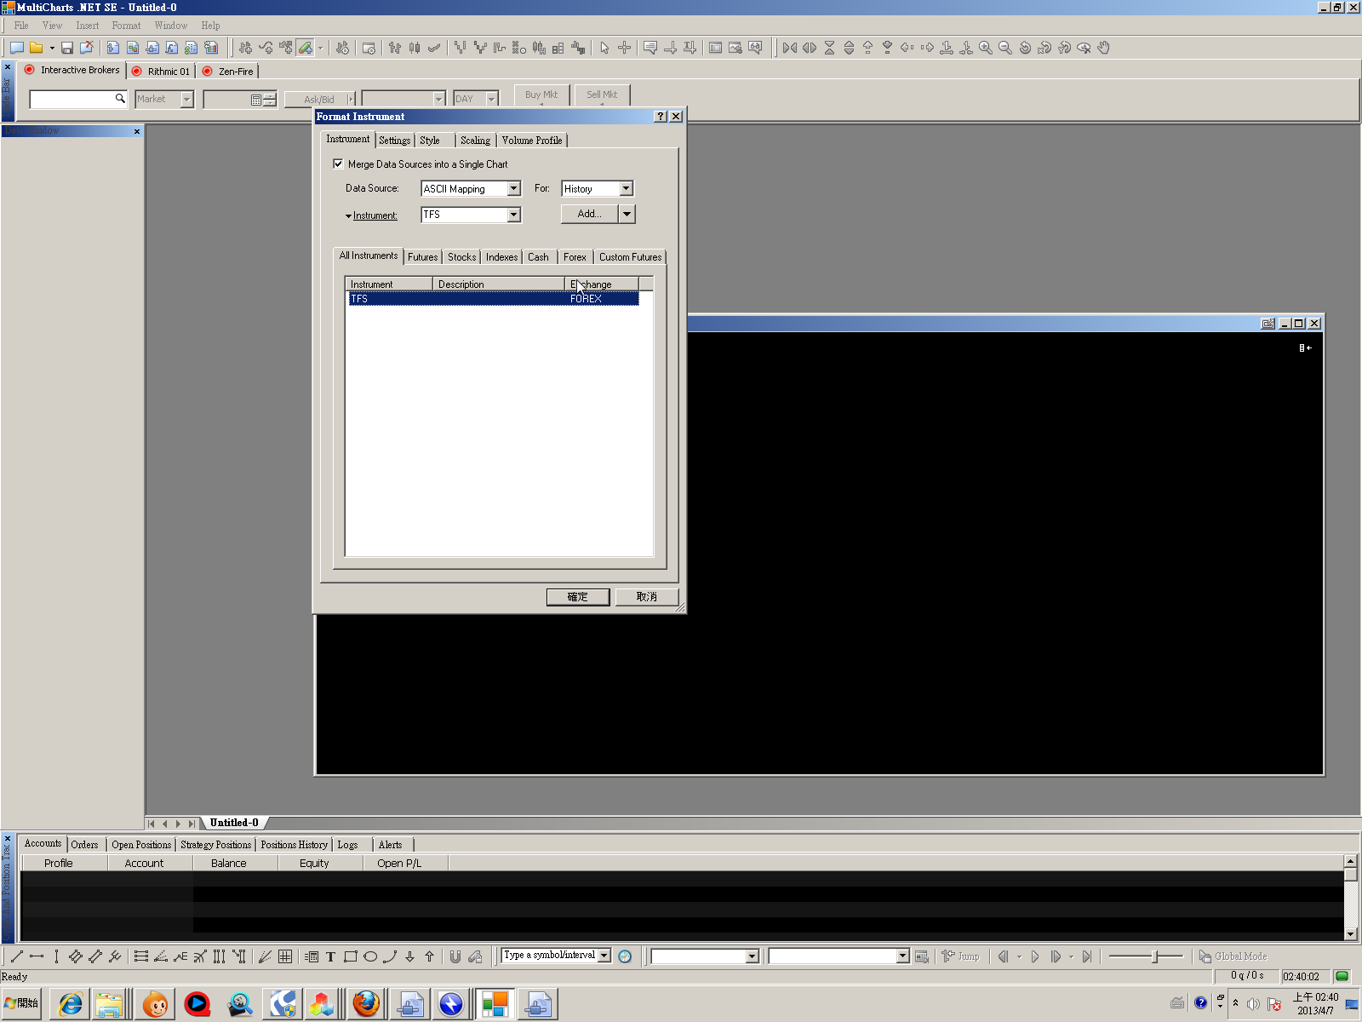Click the compress bar spacing icon

790,48
